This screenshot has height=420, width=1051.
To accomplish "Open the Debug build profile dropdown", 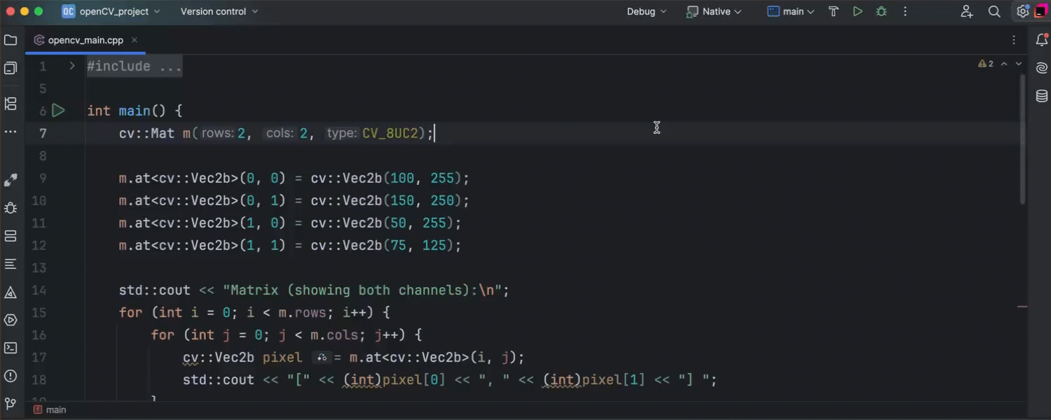I will click(x=646, y=12).
